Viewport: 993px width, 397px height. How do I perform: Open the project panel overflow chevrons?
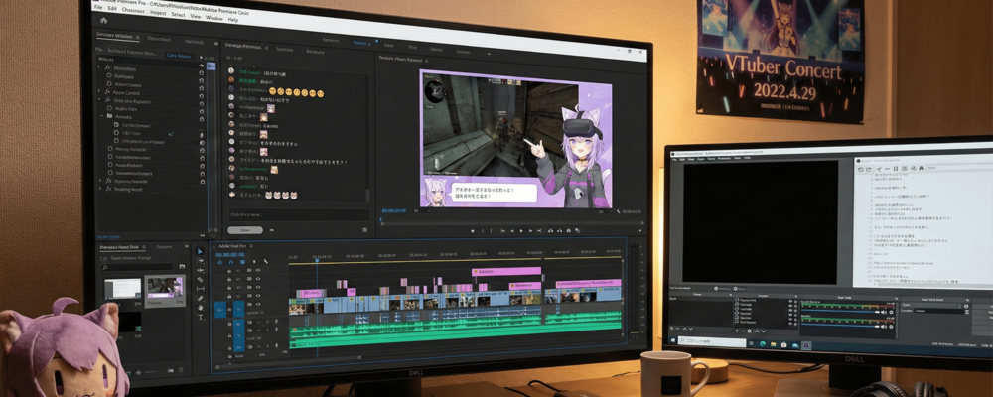pyautogui.click(x=187, y=246)
